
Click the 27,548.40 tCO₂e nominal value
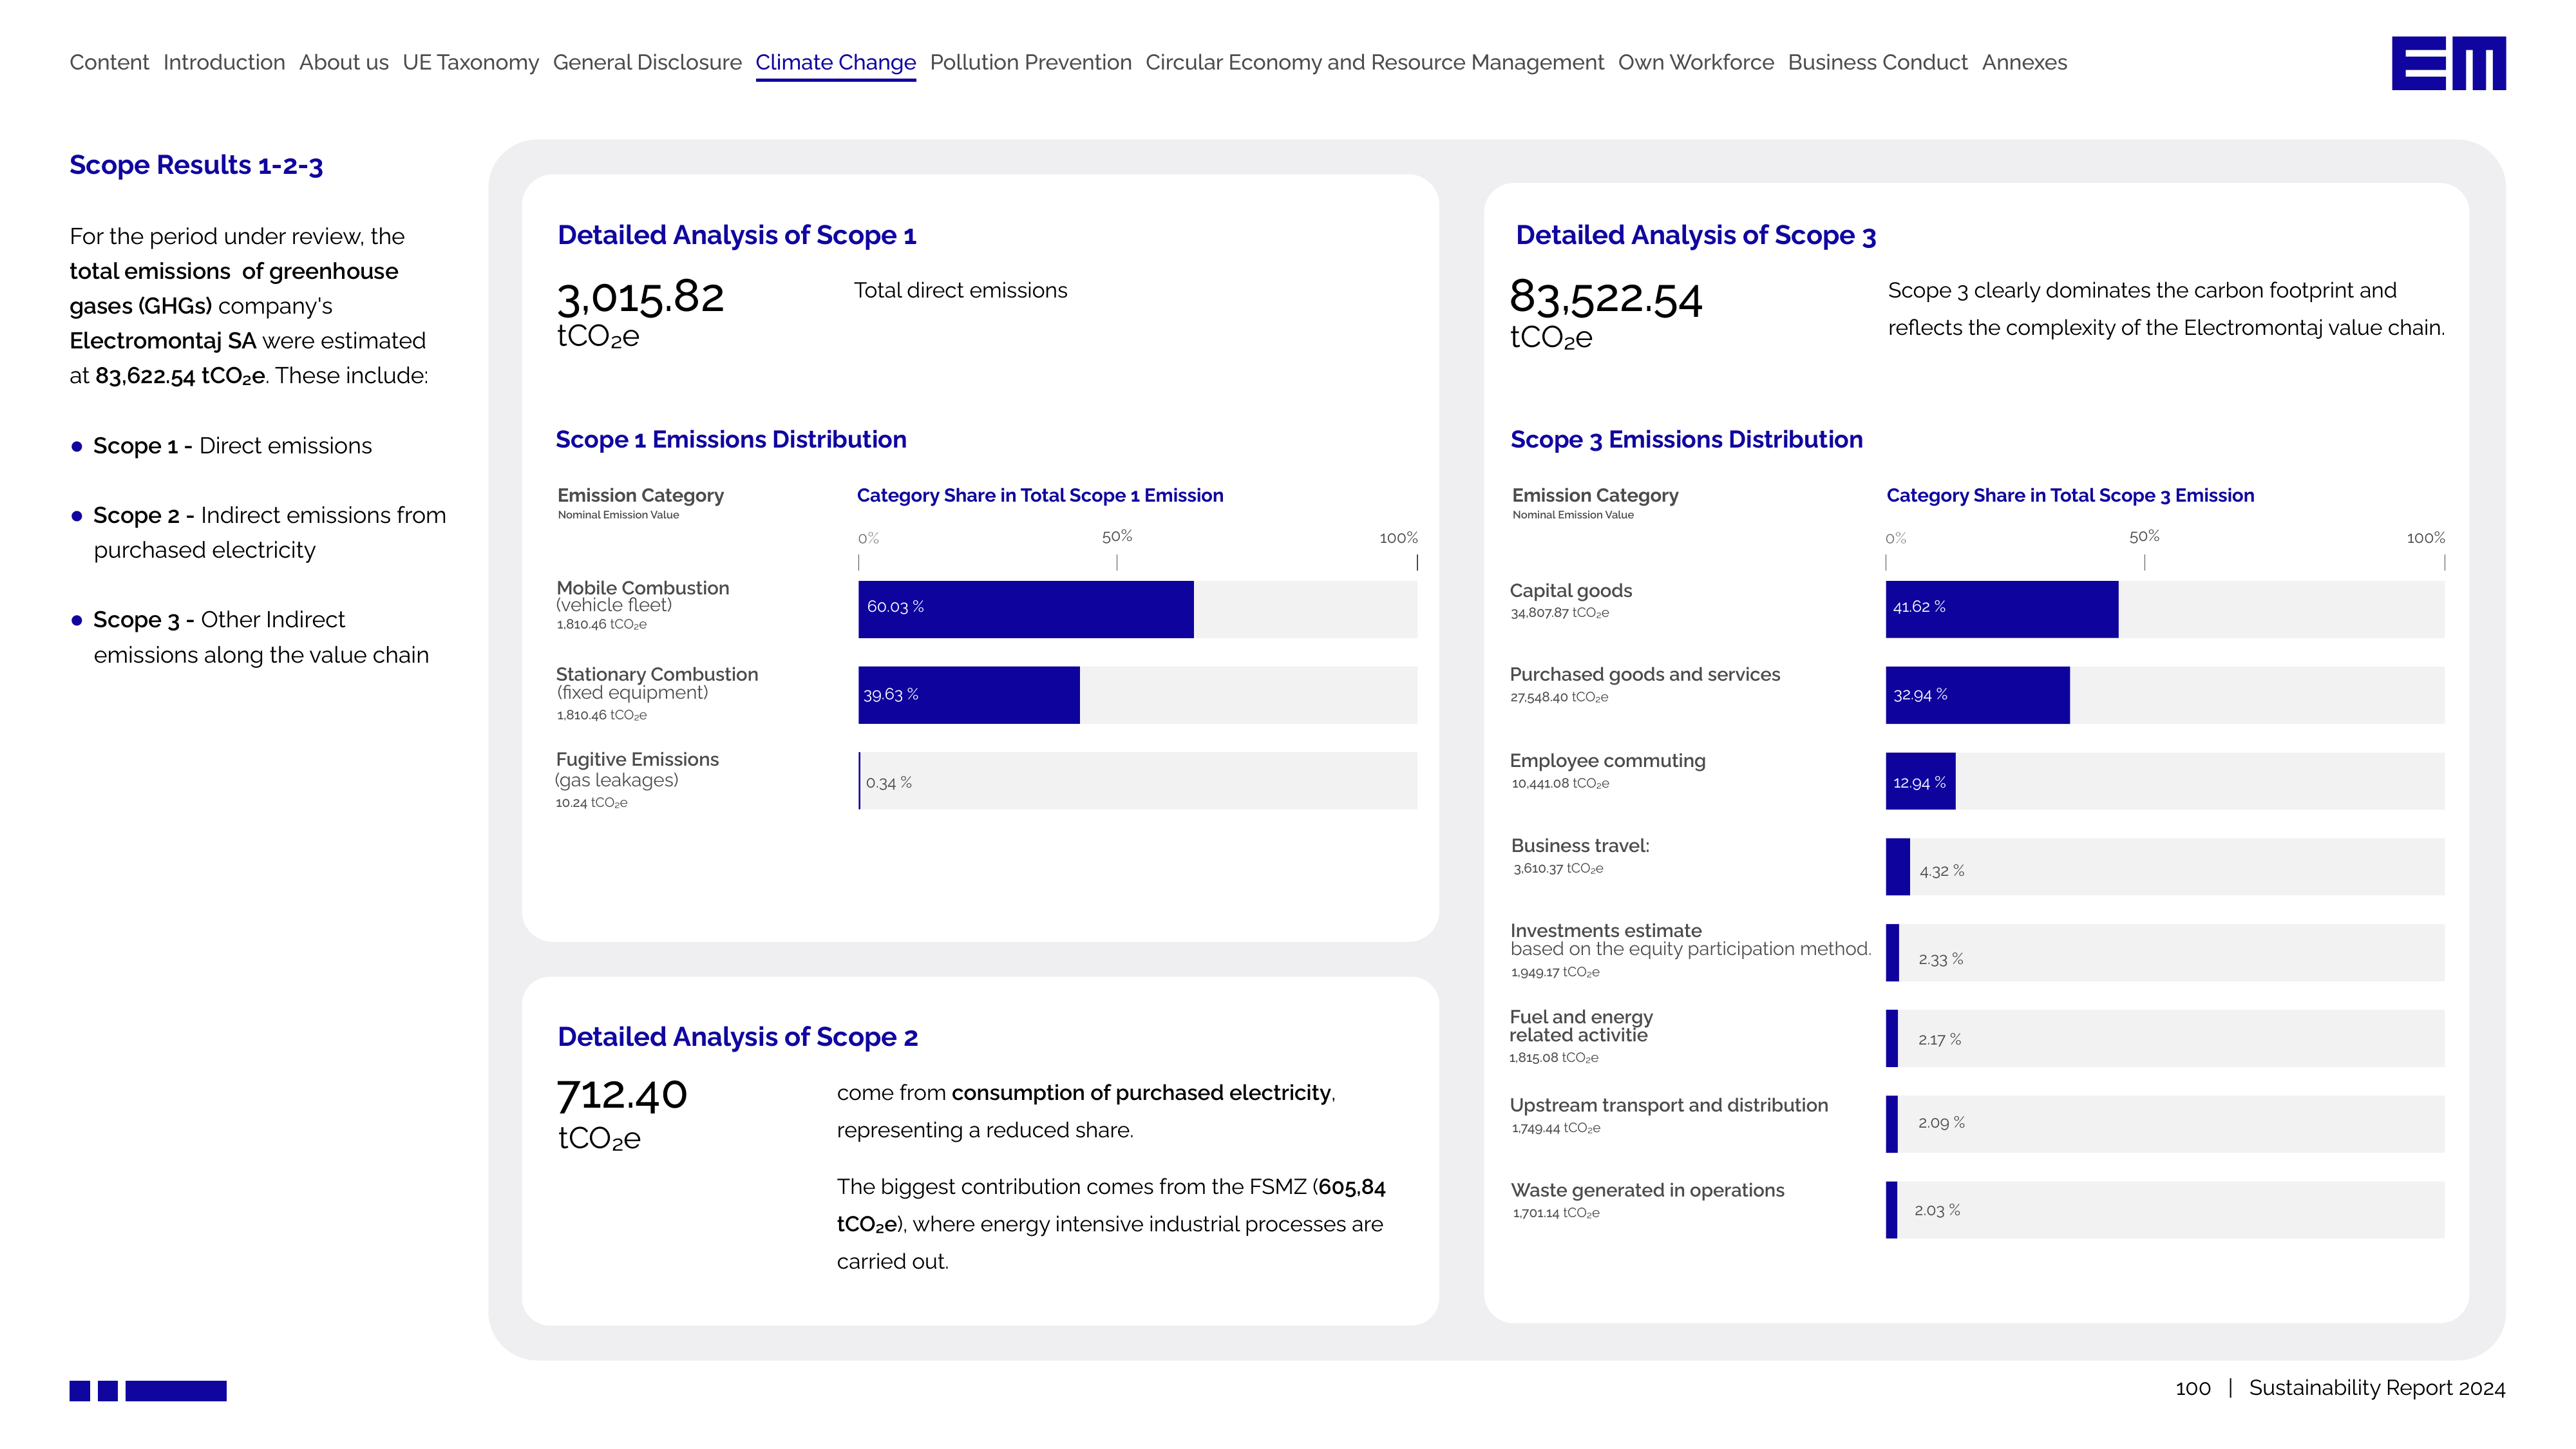(x=1559, y=697)
